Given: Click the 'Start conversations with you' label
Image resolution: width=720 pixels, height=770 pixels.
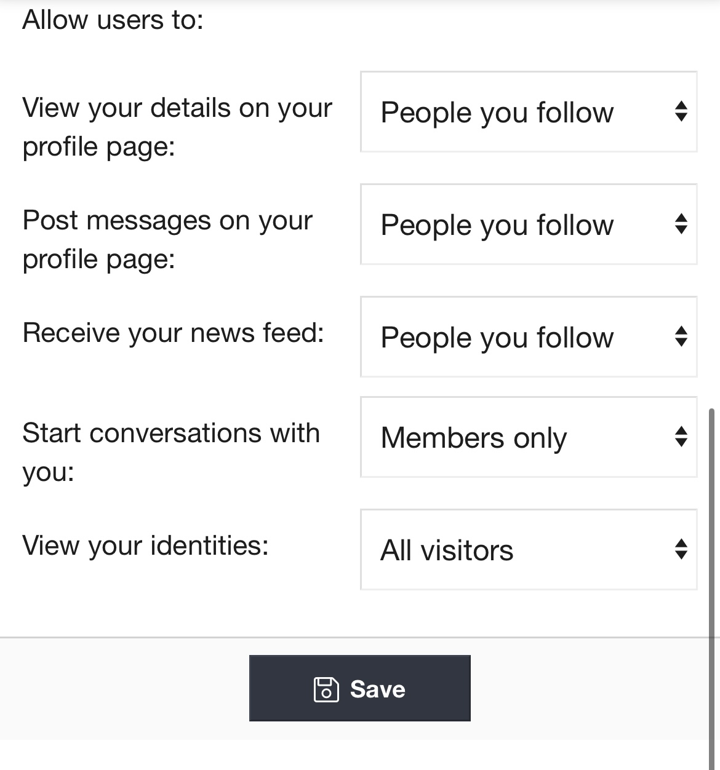Looking at the screenshot, I should (170, 452).
